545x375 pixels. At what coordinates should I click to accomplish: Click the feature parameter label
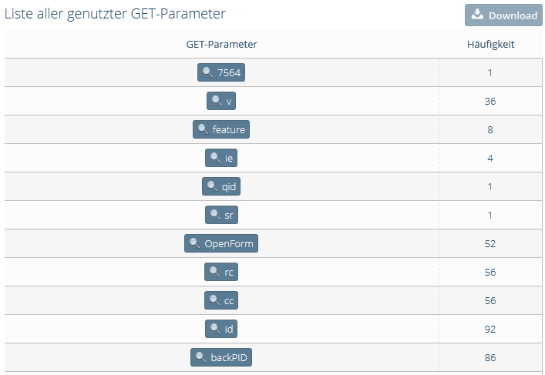click(229, 129)
